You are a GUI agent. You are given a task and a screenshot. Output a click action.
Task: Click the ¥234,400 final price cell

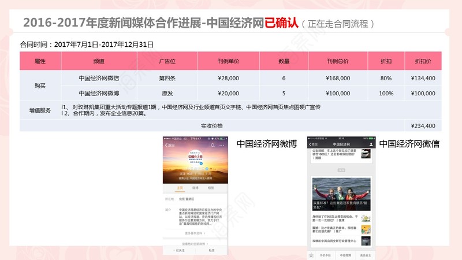tap(423, 126)
